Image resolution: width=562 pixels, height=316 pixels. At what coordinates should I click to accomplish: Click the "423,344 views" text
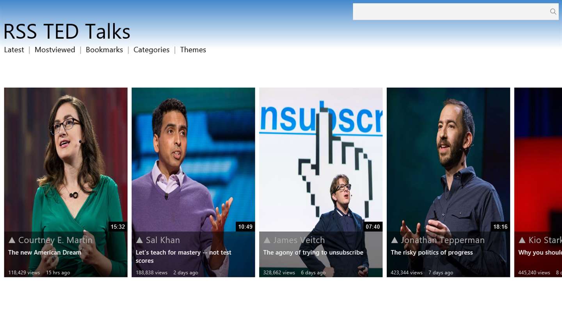407,273
